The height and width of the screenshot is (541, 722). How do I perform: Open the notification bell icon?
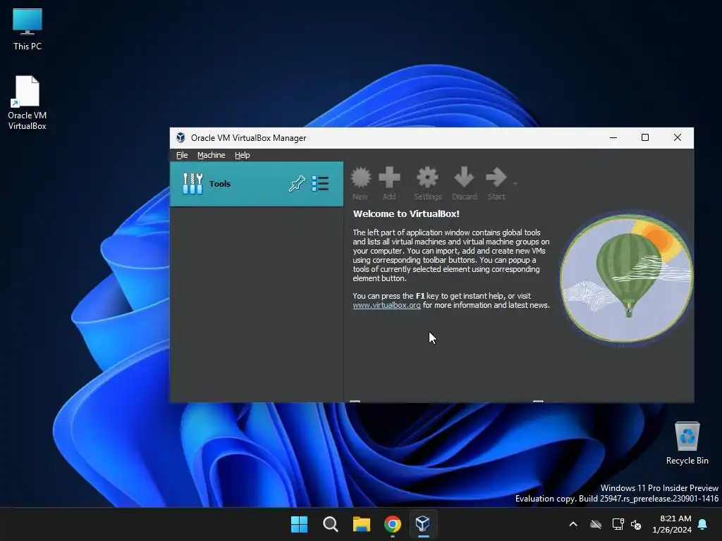703,524
